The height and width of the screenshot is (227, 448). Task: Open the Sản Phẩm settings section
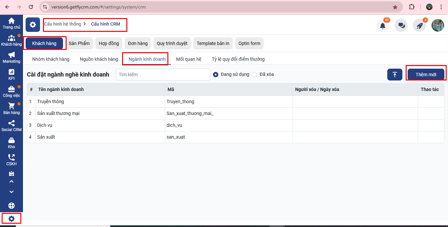[x=79, y=43]
